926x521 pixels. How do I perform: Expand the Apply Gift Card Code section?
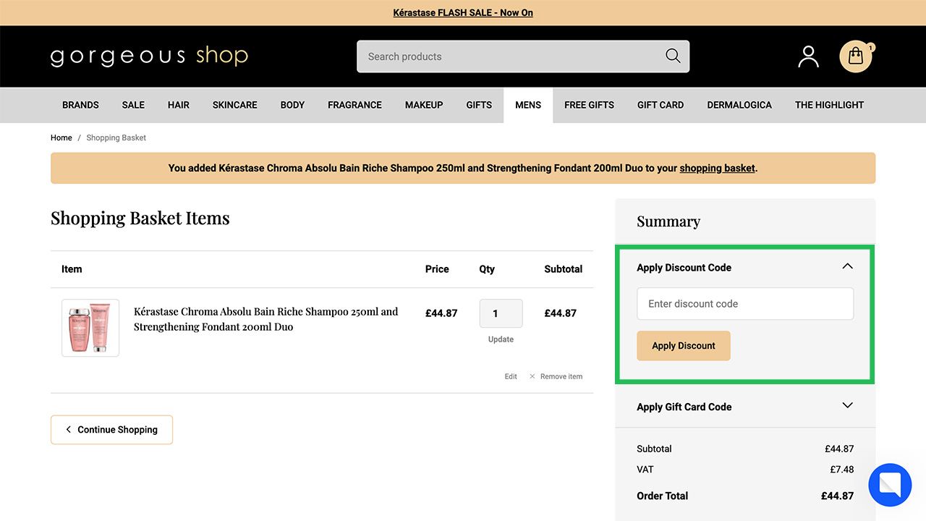(x=847, y=405)
